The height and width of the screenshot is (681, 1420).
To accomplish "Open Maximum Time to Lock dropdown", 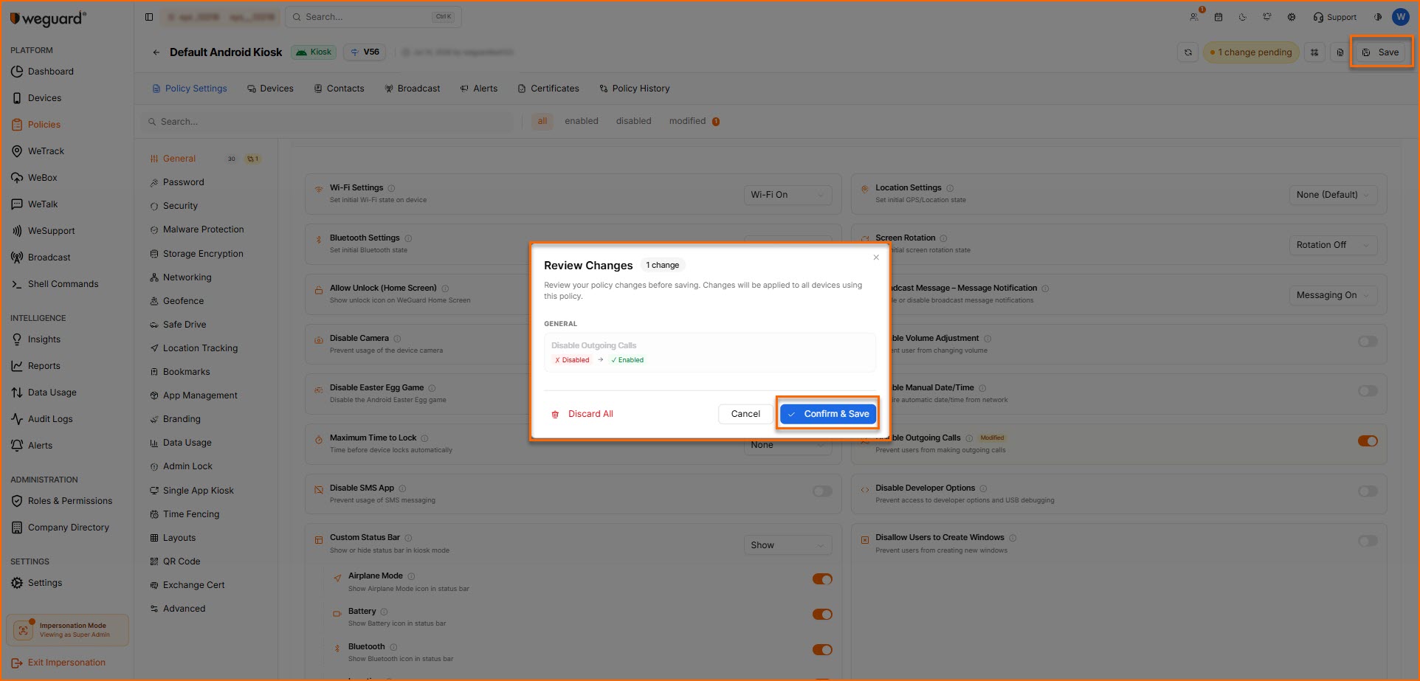I will click(787, 445).
